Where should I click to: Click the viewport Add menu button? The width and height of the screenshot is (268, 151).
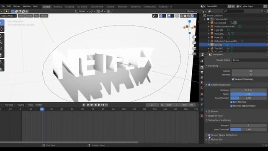coord(36,16)
